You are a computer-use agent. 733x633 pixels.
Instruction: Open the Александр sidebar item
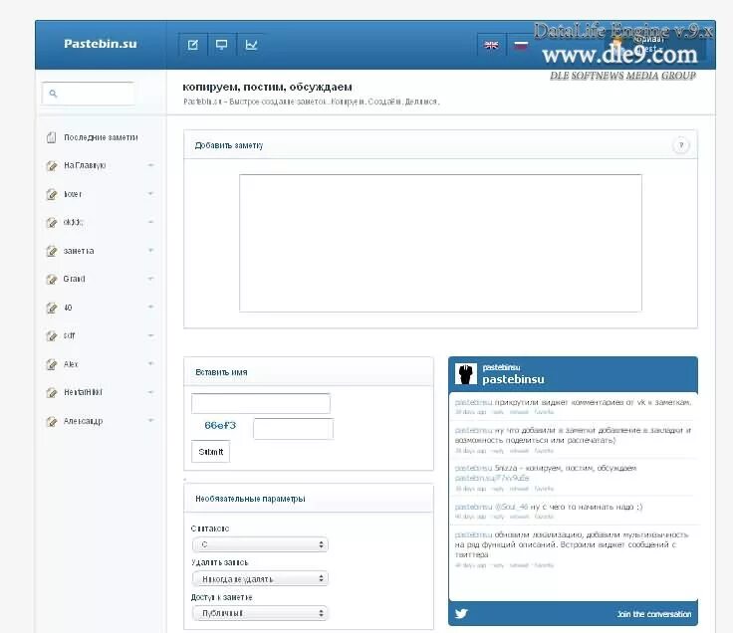tap(83, 421)
